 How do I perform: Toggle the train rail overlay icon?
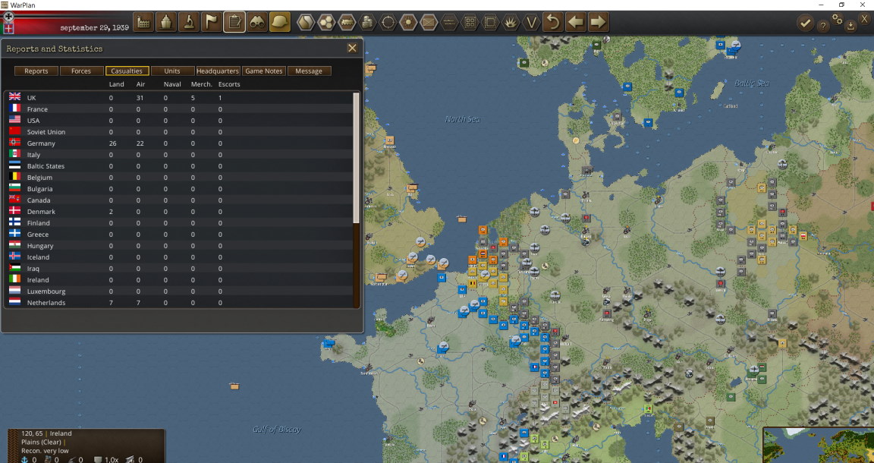point(347,22)
